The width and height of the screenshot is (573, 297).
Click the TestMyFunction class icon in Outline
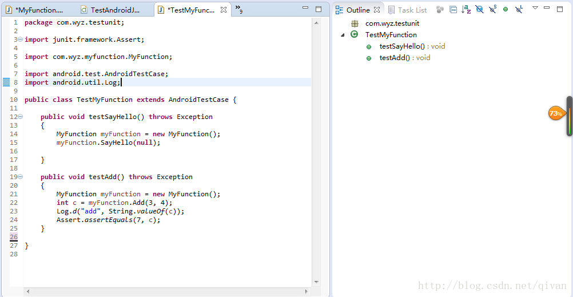click(x=354, y=35)
